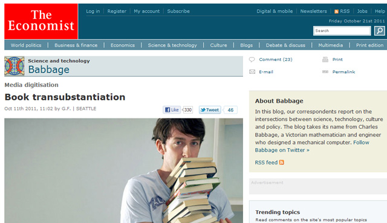Click the Facebook Like button
Viewport: 387px width, 223px height.
click(172, 110)
